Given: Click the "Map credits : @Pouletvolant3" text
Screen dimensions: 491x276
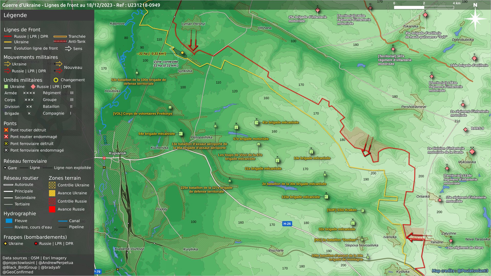Looking at the screenshot, I should (x=460, y=271).
